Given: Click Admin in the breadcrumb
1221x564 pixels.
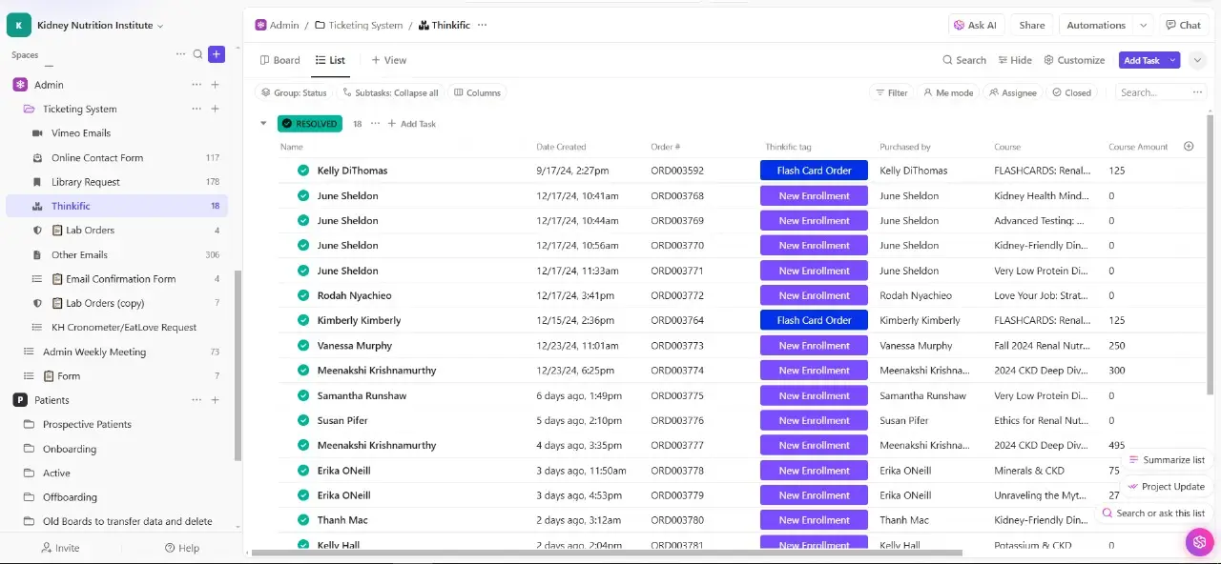Looking at the screenshot, I should pyautogui.click(x=278, y=25).
